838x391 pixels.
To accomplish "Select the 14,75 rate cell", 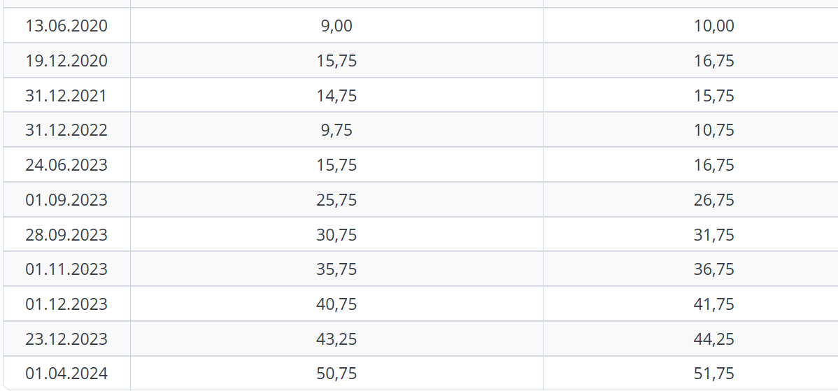I will point(336,95).
